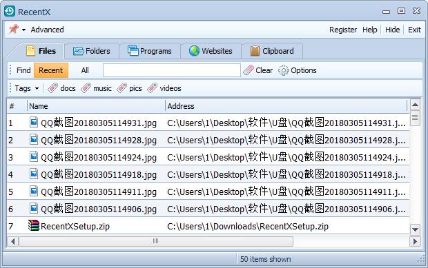Screen dimensions: 428x268
Task: Click inside the Find search box
Action: 172,70
